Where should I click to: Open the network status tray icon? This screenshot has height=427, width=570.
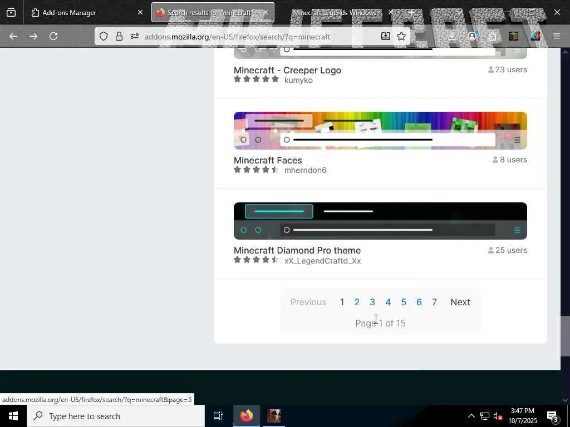tap(485, 416)
